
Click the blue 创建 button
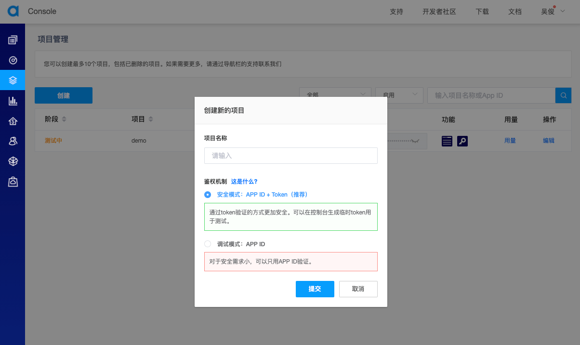point(64,95)
